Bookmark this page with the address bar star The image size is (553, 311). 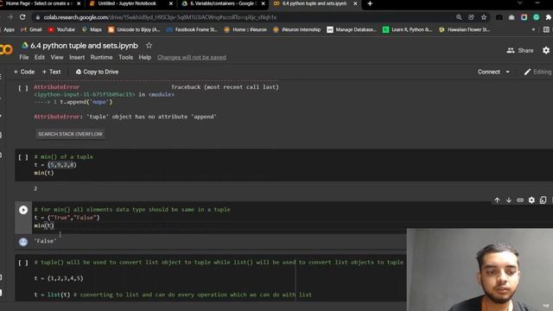(x=484, y=17)
